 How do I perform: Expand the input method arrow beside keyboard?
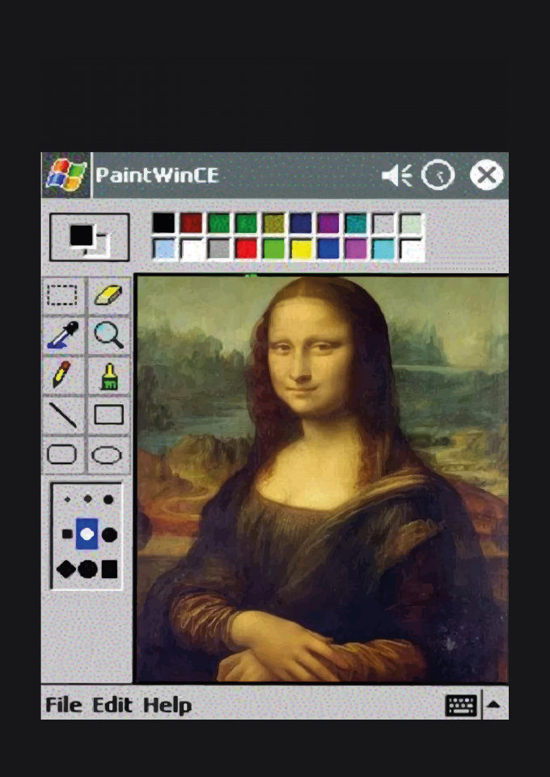pos(494,704)
